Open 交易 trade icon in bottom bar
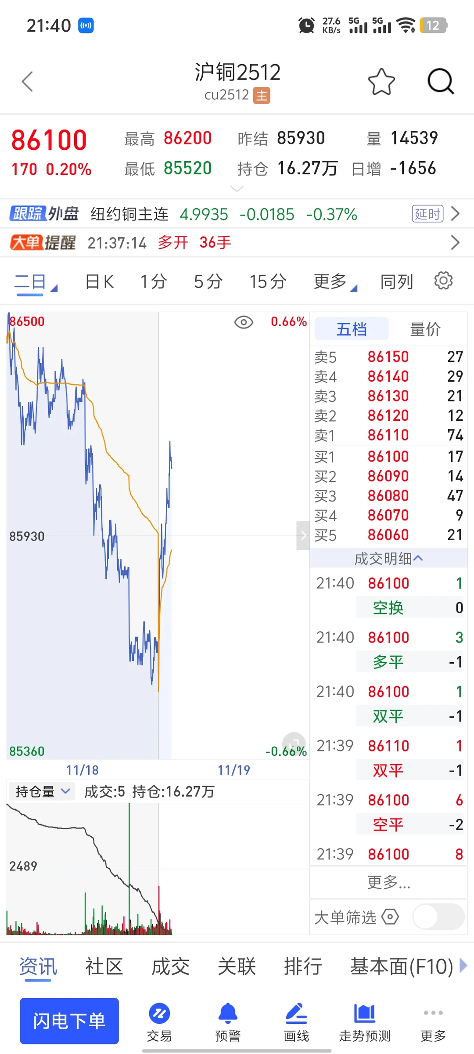Viewport: 474px width, 1054px height. pos(159,1022)
